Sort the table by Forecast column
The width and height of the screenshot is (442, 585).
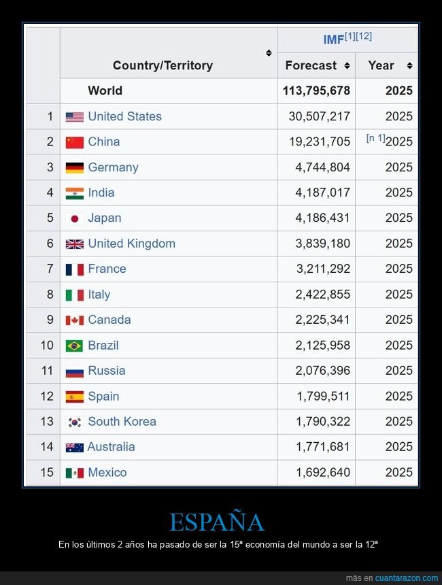pyautogui.click(x=347, y=65)
